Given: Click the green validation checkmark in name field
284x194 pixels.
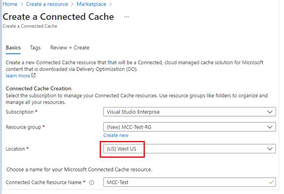Looking at the screenshot, I should [x=271, y=182].
